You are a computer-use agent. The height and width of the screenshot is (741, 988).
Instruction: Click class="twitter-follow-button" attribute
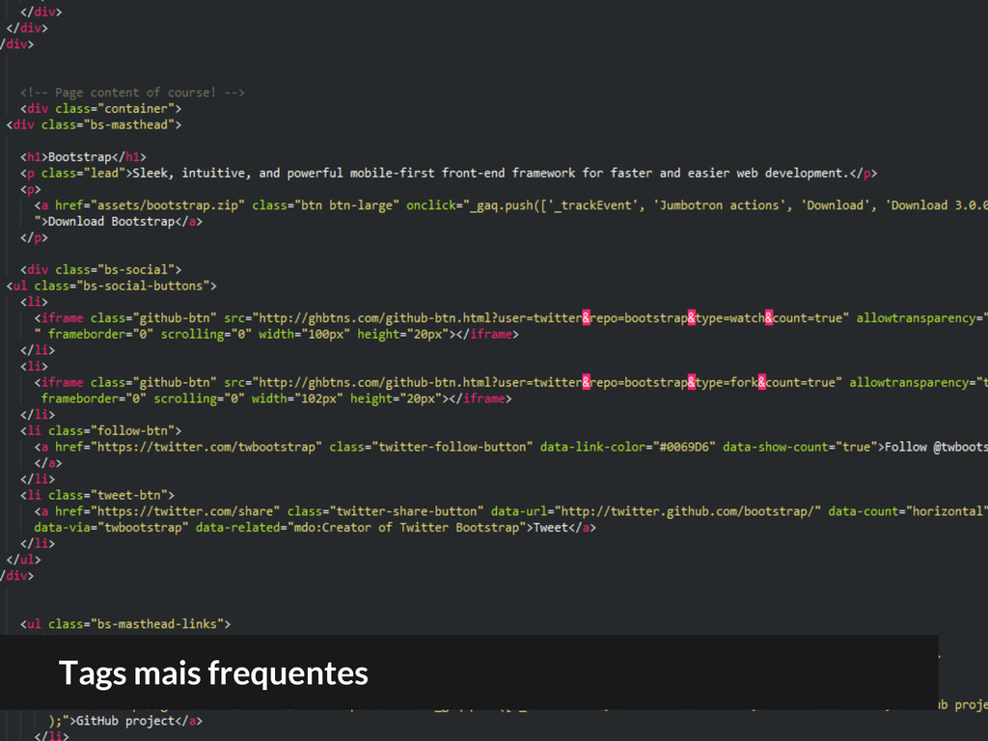pyautogui.click(x=431, y=447)
